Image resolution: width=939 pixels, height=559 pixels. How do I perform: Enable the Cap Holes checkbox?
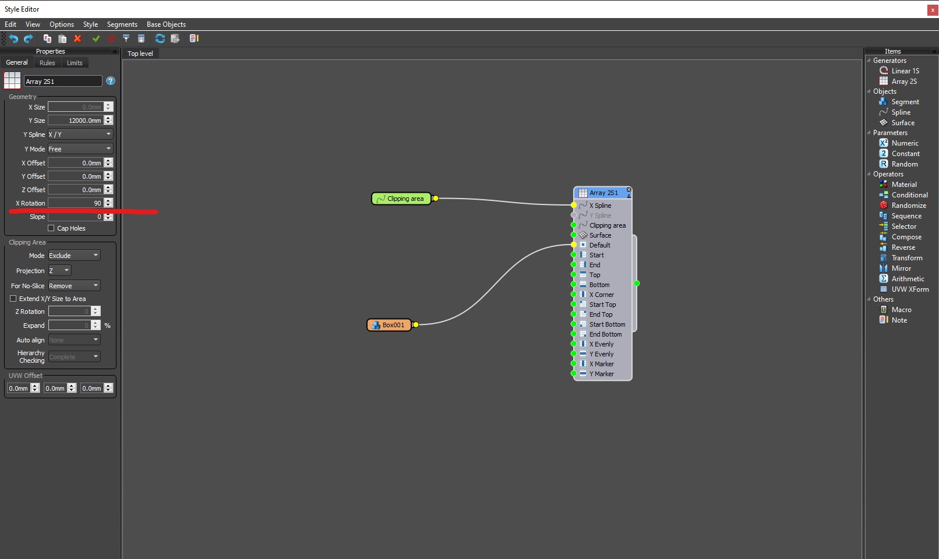coord(51,228)
